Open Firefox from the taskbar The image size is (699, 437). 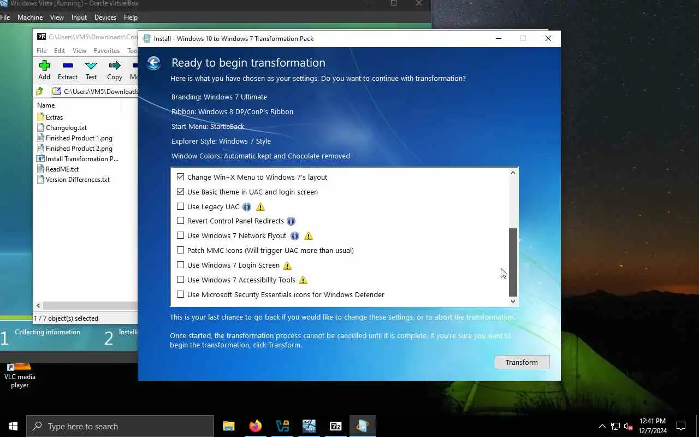click(x=256, y=426)
